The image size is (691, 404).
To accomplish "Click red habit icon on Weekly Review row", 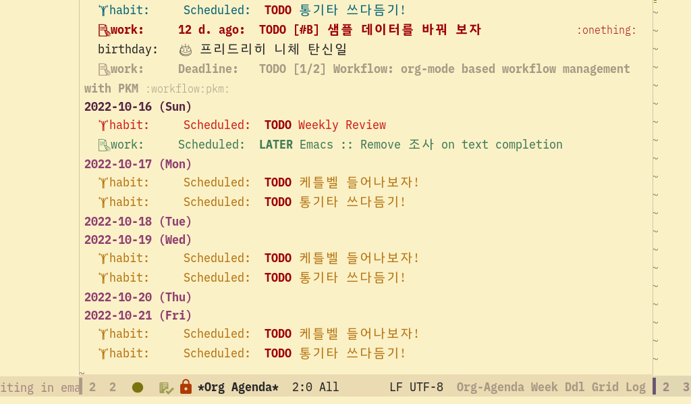I will pos(103,125).
